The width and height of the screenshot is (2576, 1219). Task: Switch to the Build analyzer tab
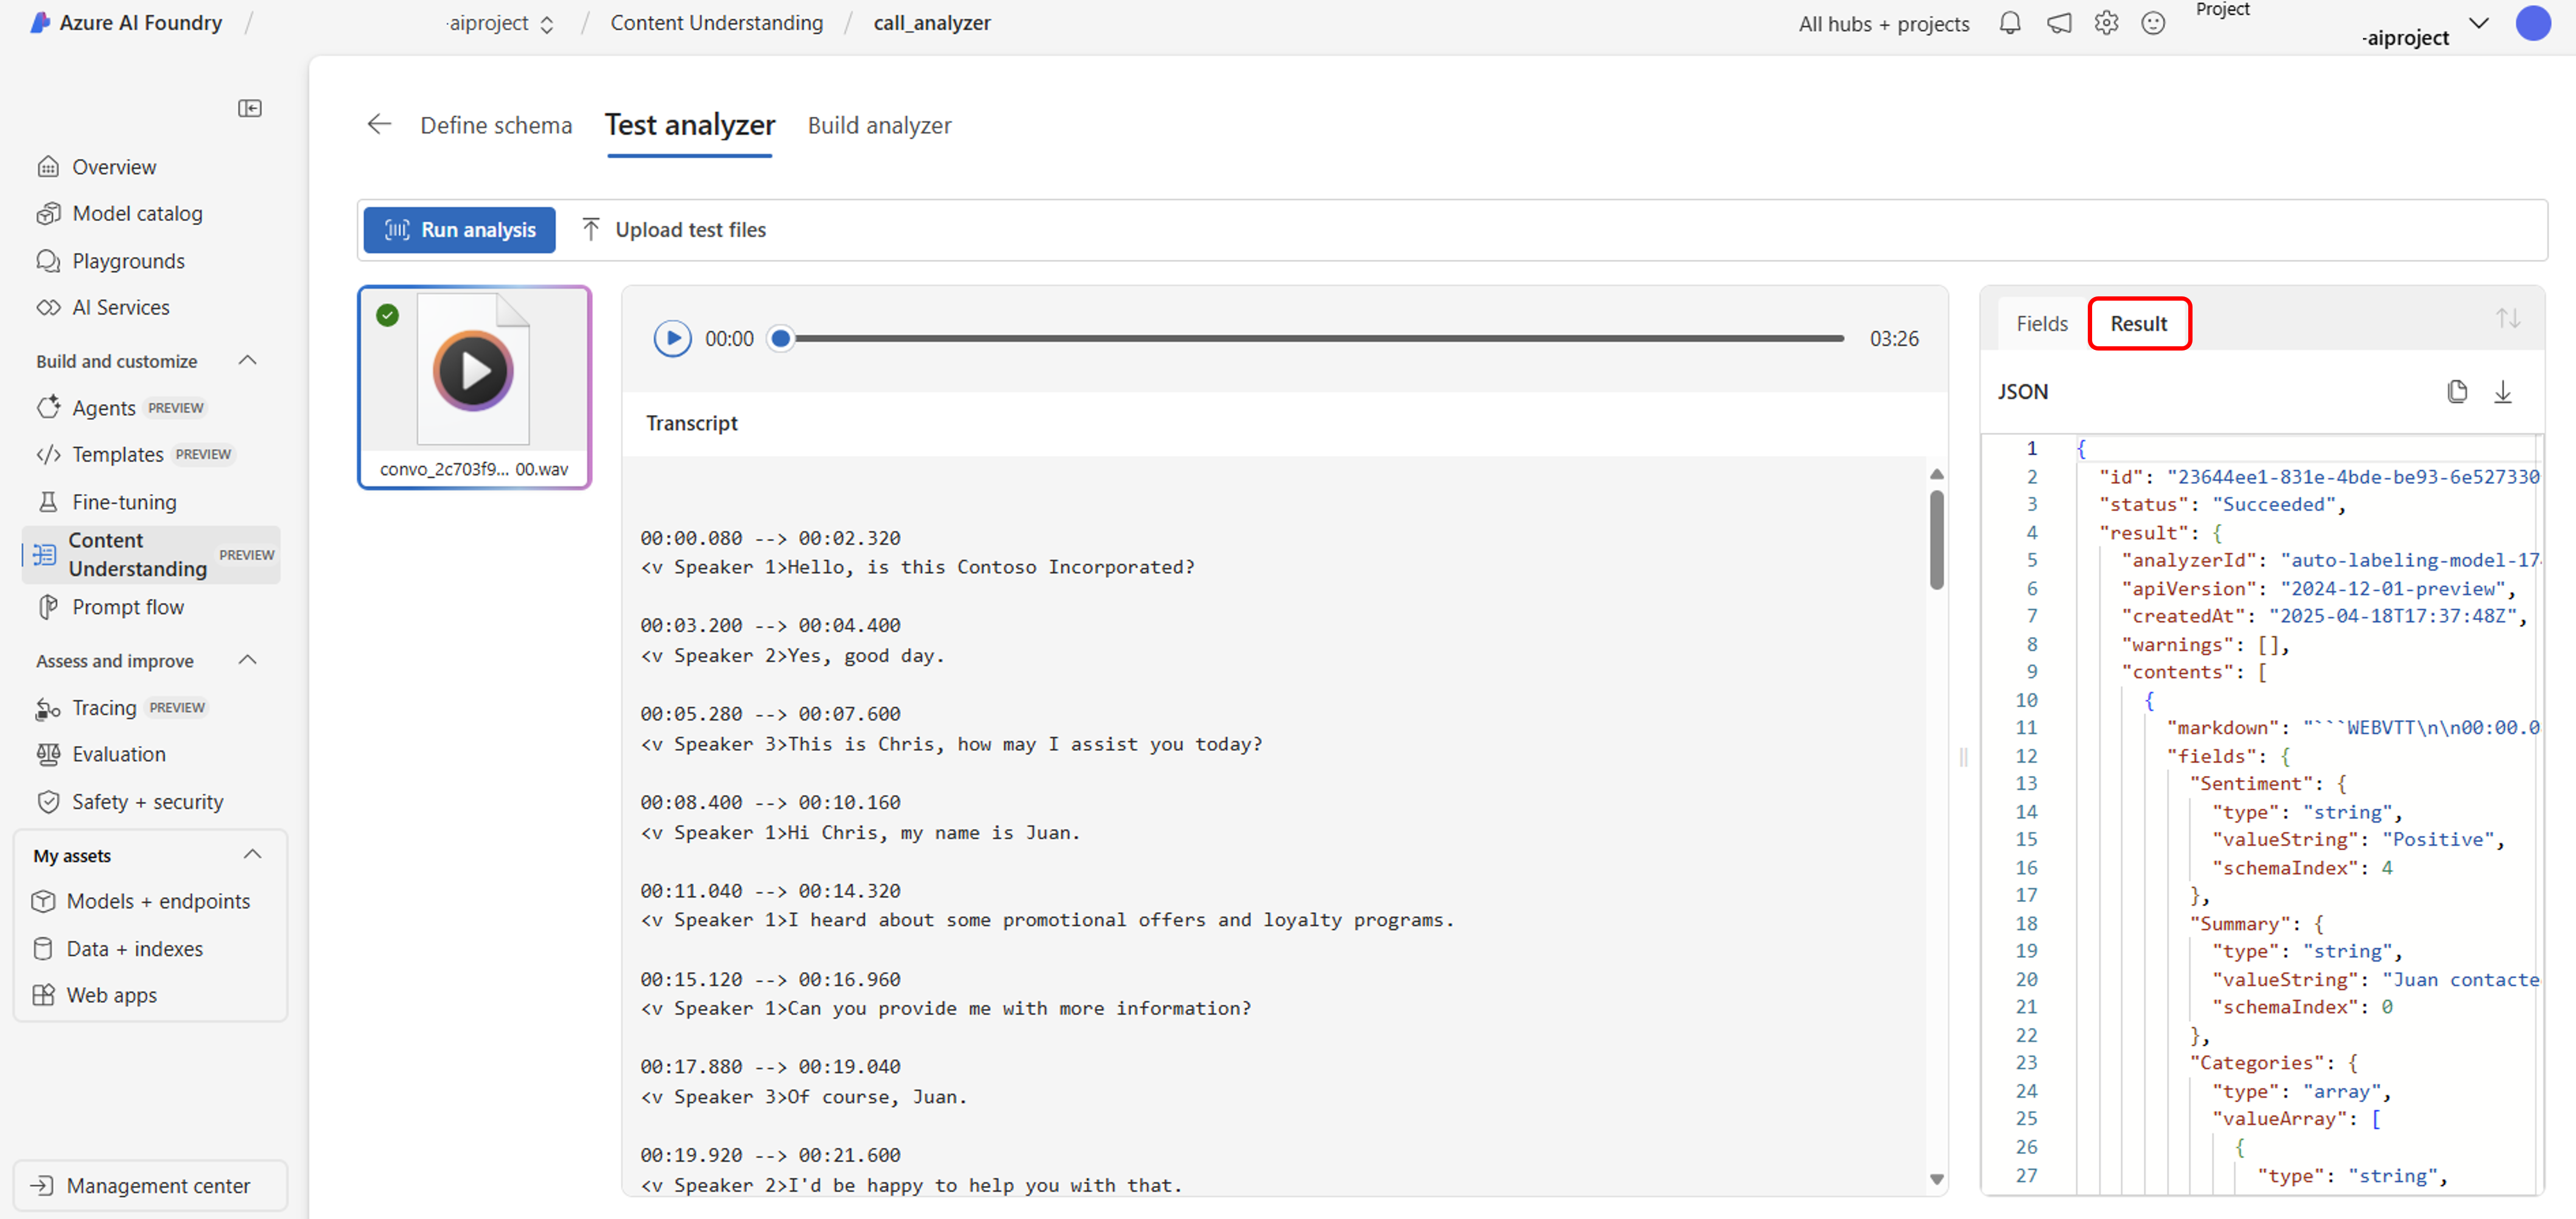879,125
